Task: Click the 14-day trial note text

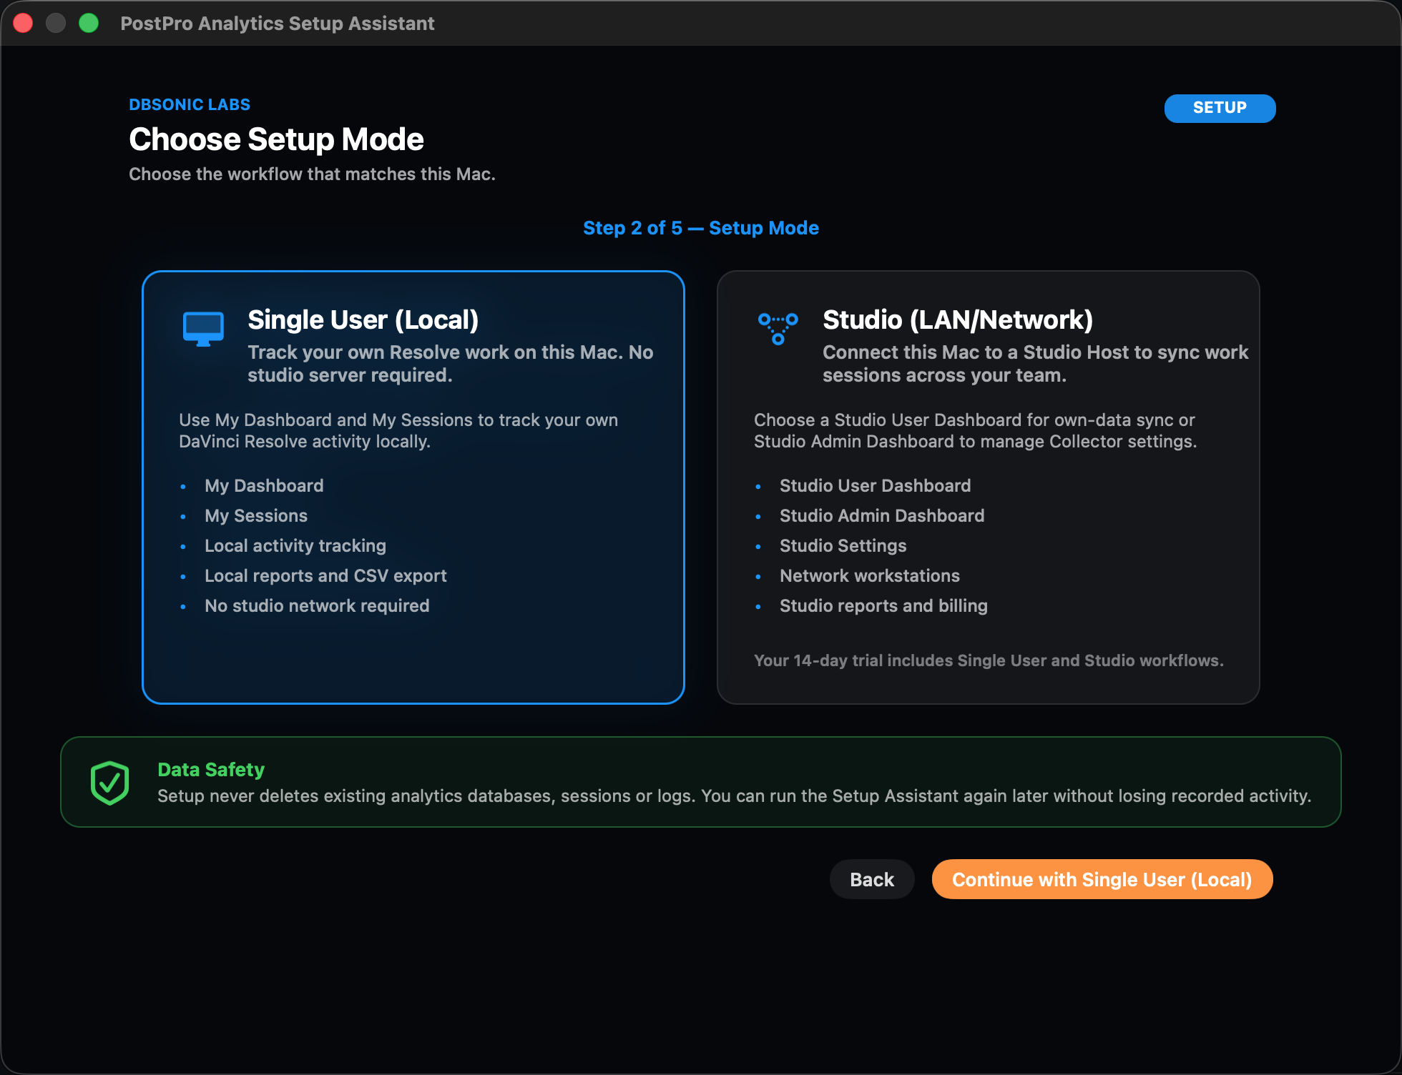Action: (989, 660)
